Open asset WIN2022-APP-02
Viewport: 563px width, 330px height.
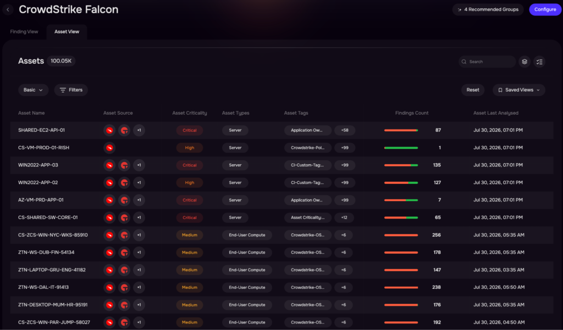coord(38,183)
